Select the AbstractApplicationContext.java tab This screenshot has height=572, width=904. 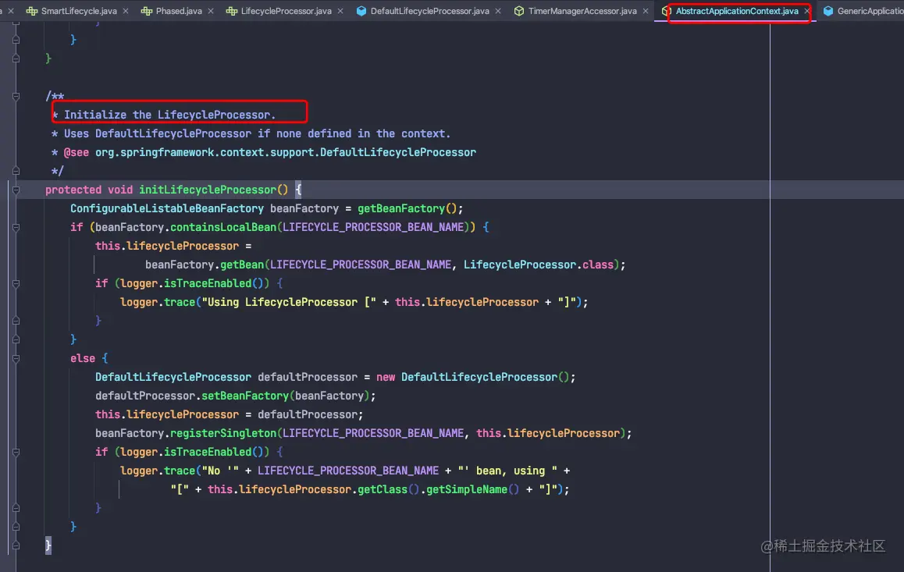(x=737, y=11)
